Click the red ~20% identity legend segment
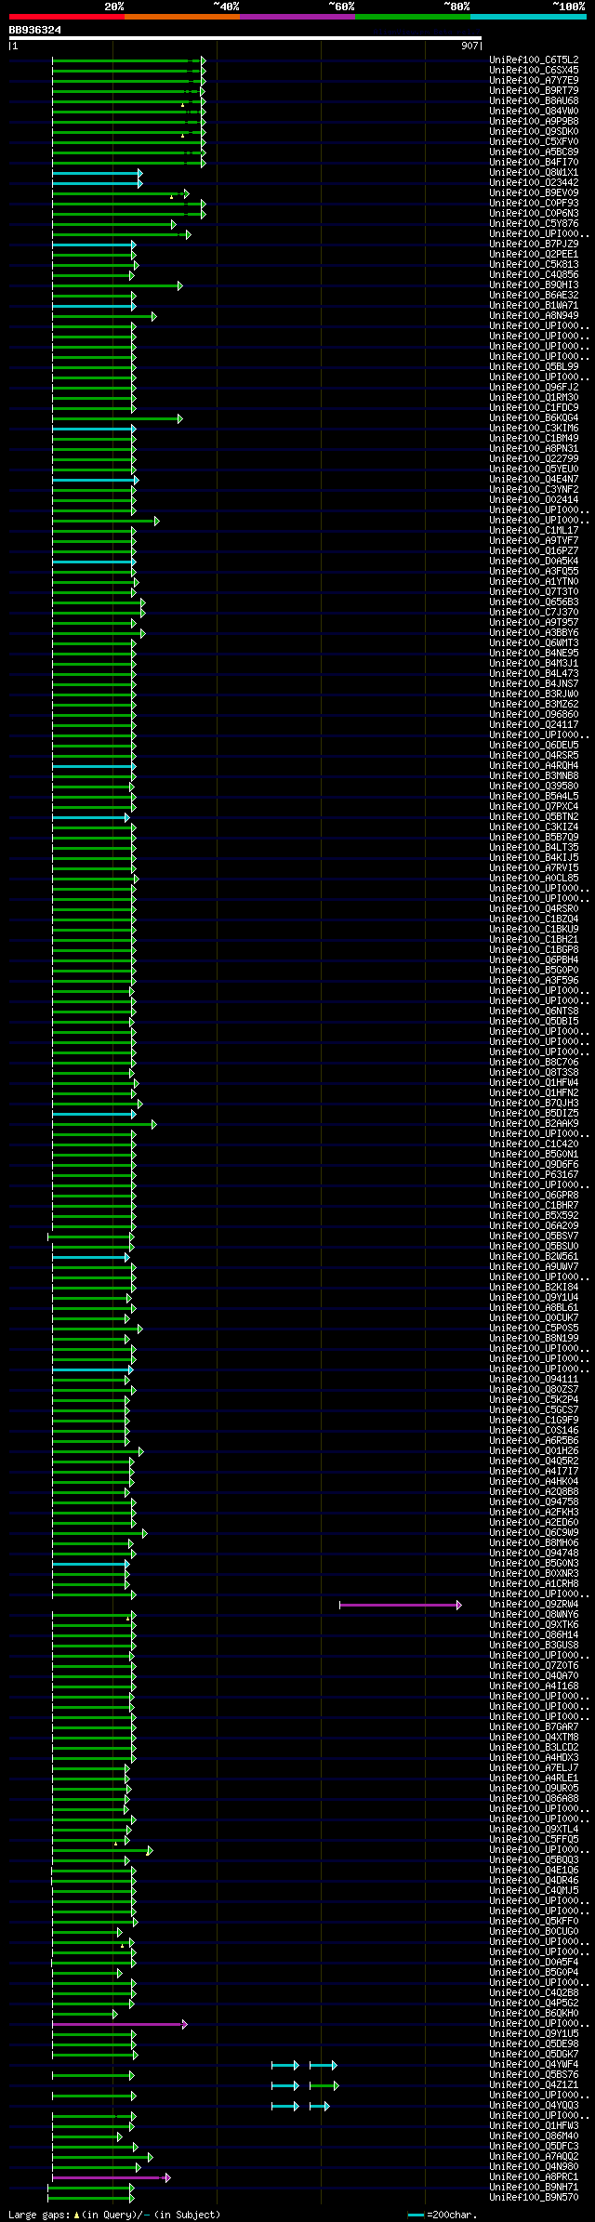The width and height of the screenshot is (595, 2222). click(x=67, y=17)
